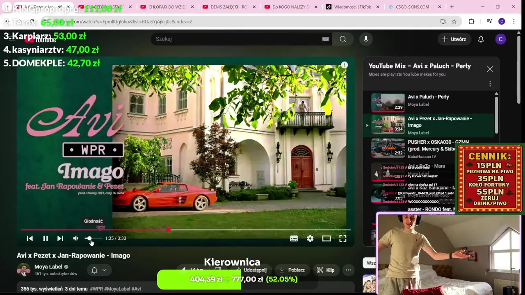Screen dimensions: 525x295
Task: Open the on-screen keyboard in search box
Action: 325,39
